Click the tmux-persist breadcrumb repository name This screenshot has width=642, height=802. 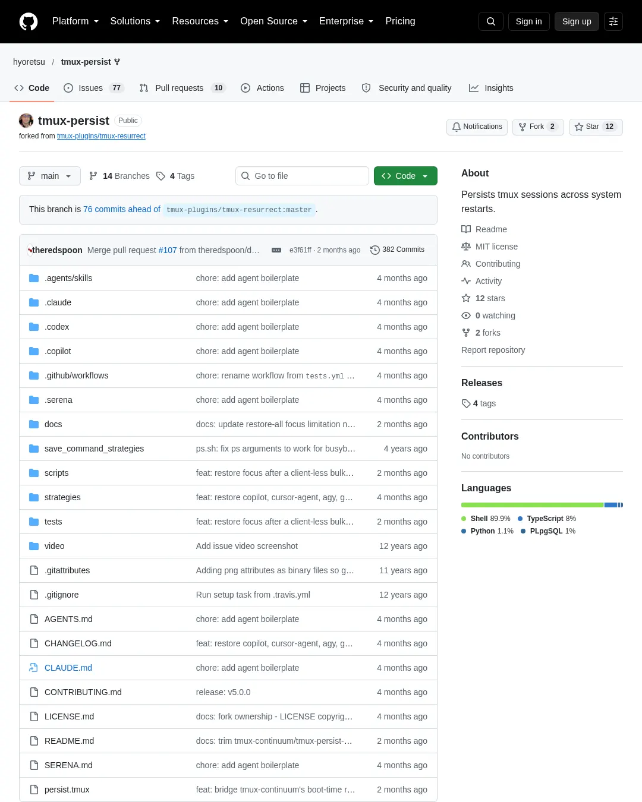click(x=86, y=62)
